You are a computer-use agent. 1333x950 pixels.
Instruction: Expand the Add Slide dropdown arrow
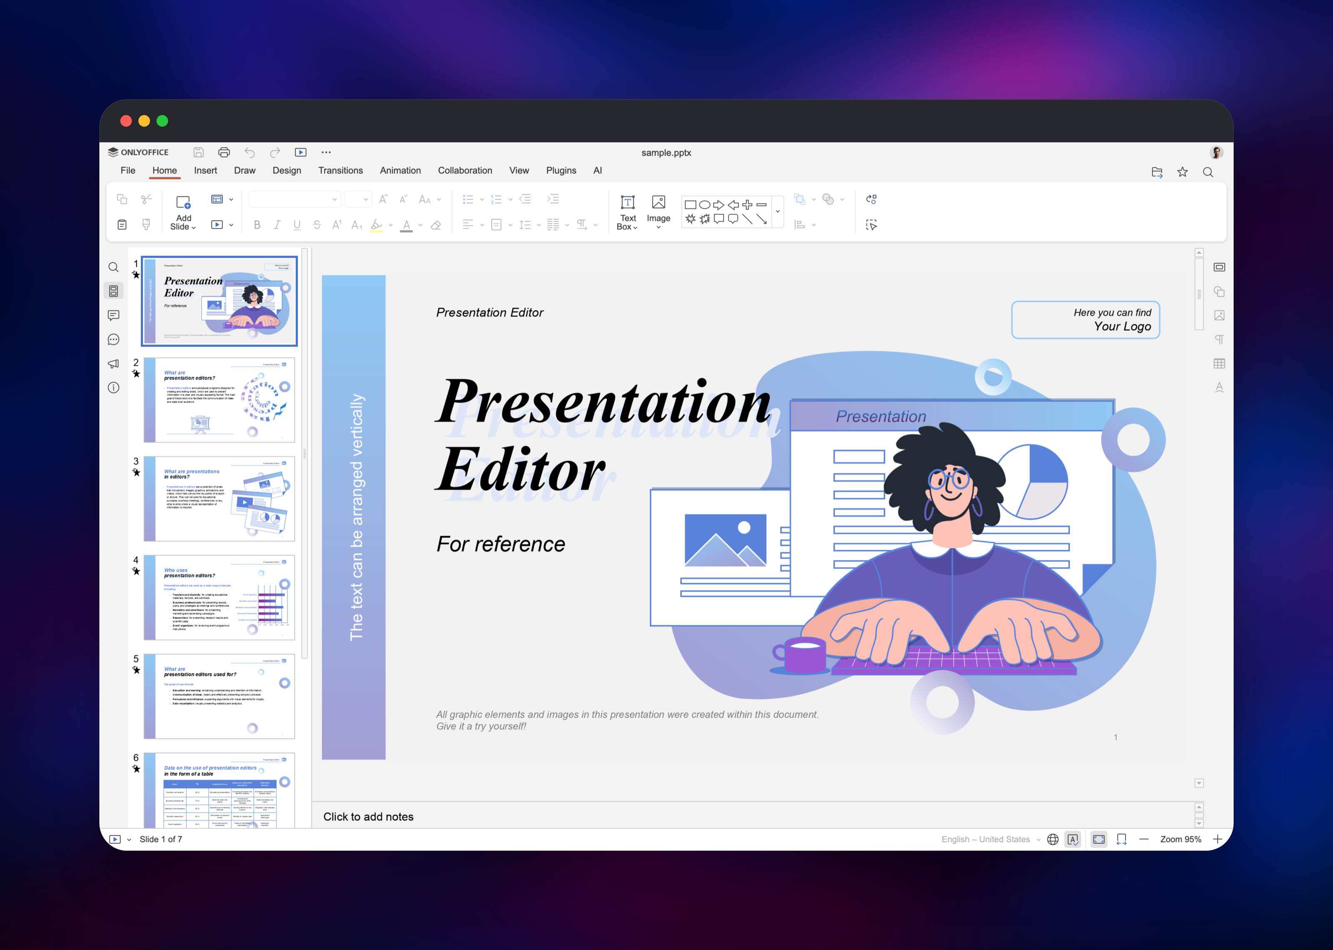coord(194,227)
